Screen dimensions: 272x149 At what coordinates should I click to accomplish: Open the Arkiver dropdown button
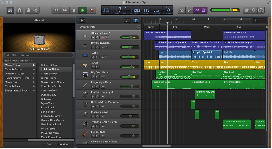click(66, 144)
